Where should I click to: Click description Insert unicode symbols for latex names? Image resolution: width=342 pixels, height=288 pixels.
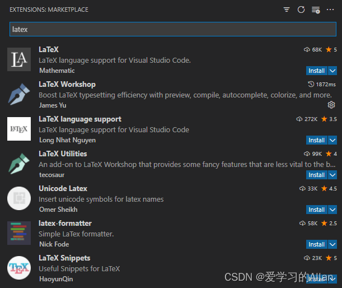(x=101, y=199)
